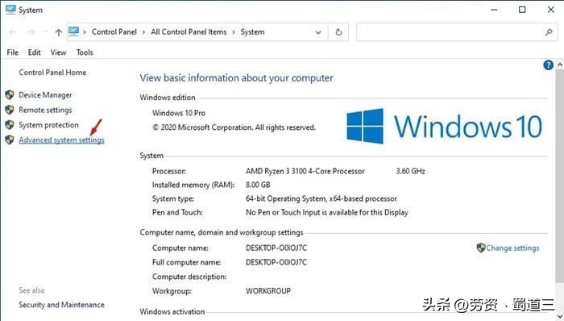This screenshot has height=321, width=564.
Task: Open the recent locations dropdown arrow
Action: 46,32
